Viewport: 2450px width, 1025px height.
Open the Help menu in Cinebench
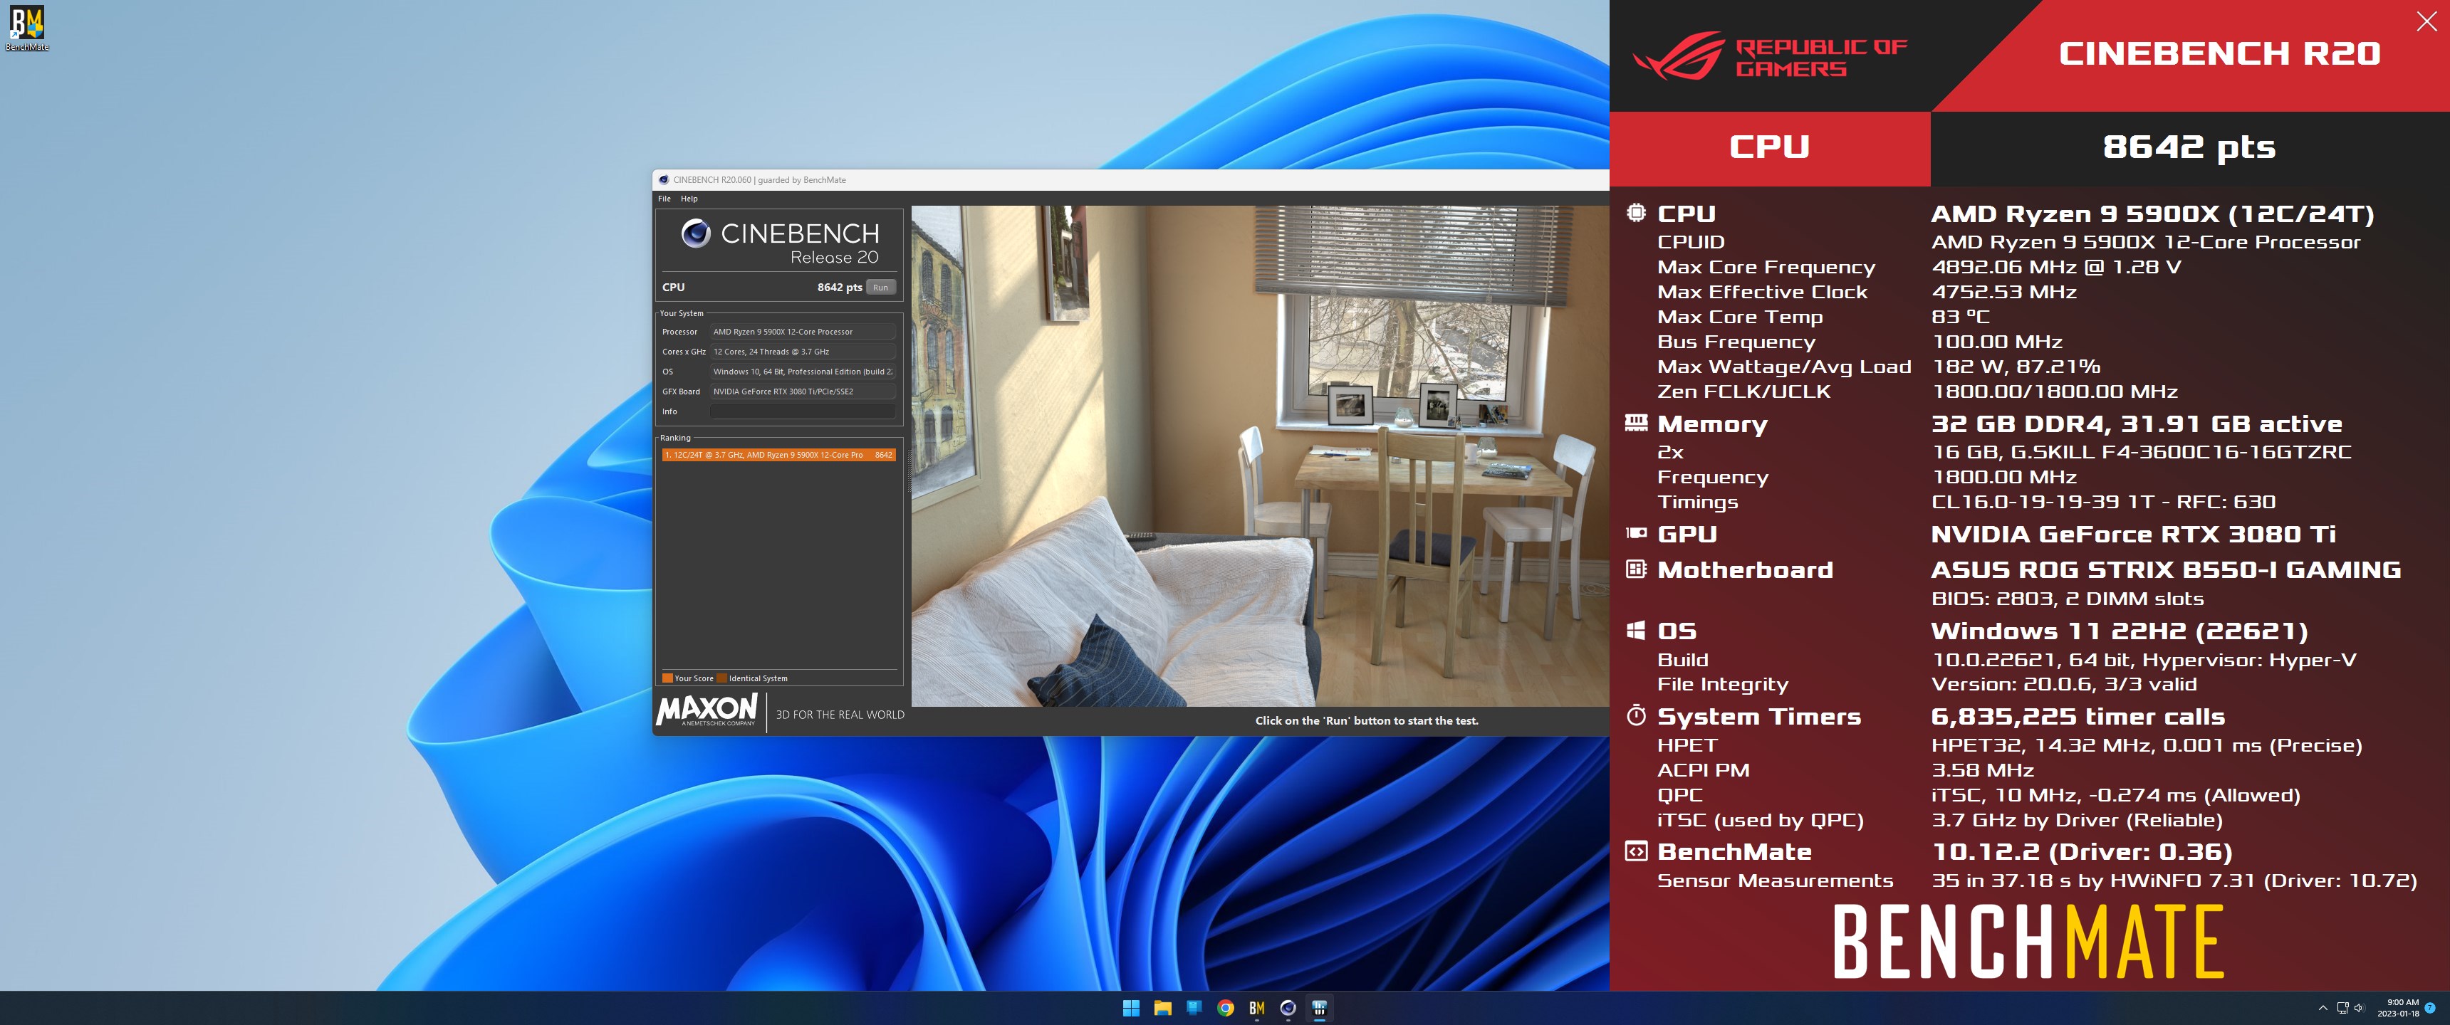click(x=689, y=199)
